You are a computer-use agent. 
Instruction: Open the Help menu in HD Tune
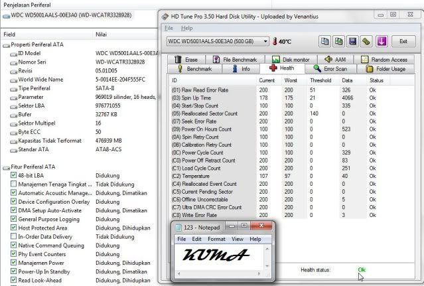click(x=186, y=28)
